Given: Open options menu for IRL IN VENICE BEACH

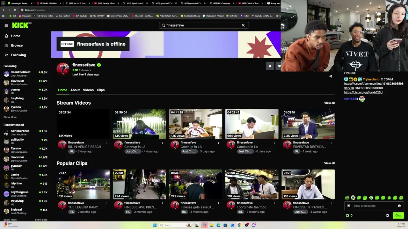Looking at the screenshot, I should pos(106,143).
